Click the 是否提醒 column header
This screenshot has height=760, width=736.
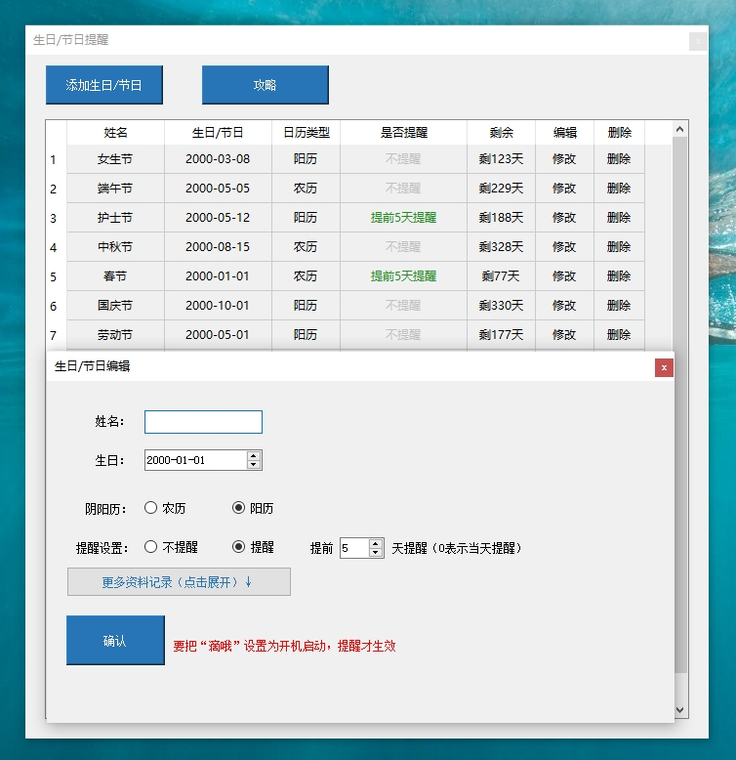(x=404, y=132)
